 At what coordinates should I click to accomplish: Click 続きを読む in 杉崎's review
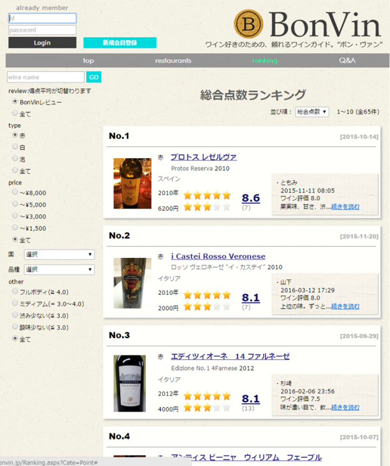(345, 407)
